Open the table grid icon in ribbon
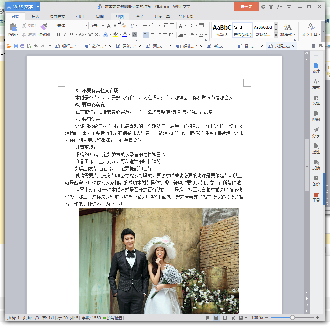Image resolution: width=330 pixels, height=326 pixels. [201, 25]
